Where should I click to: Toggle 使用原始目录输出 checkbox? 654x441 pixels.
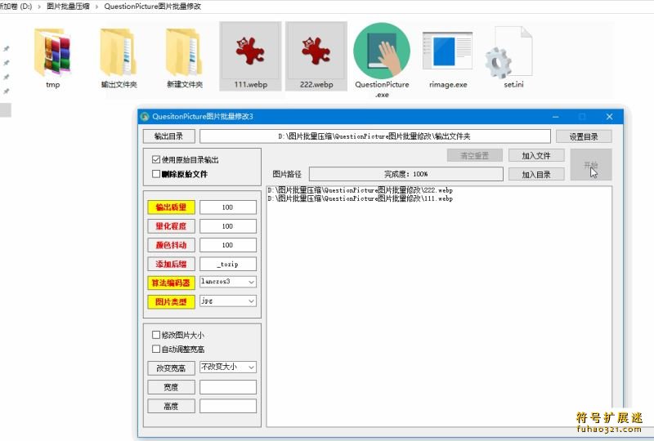(x=157, y=160)
